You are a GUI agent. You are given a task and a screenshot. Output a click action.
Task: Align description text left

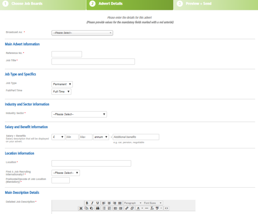click(104, 203)
